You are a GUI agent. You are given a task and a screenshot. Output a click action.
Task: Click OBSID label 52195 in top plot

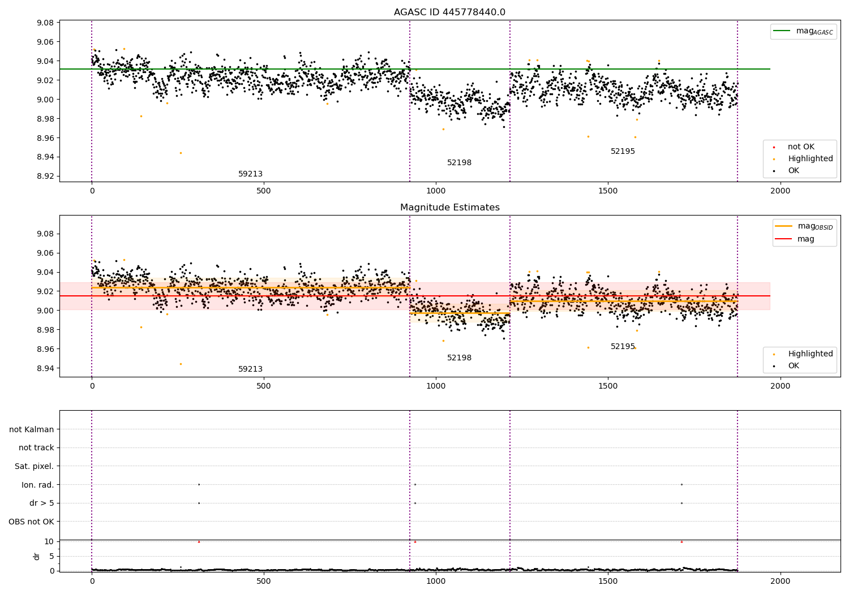(x=623, y=152)
